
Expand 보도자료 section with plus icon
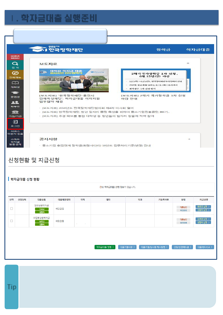pos(188,63)
